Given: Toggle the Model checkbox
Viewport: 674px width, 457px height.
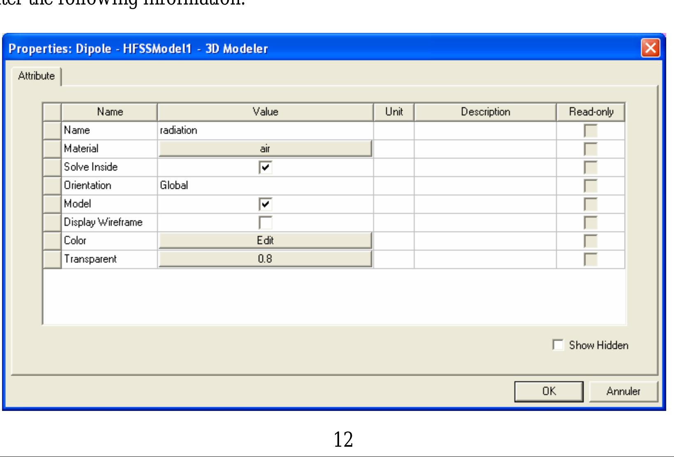Looking at the screenshot, I should [265, 204].
